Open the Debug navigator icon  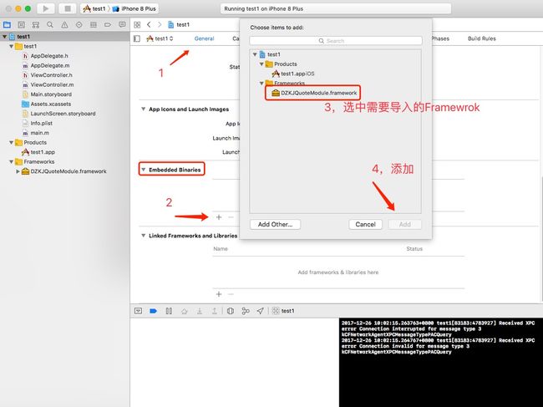[x=94, y=24]
